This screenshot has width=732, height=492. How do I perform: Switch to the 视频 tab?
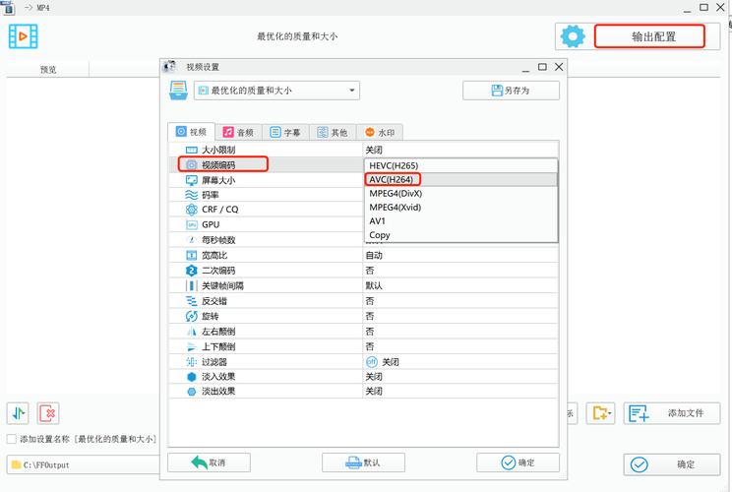tap(192, 132)
